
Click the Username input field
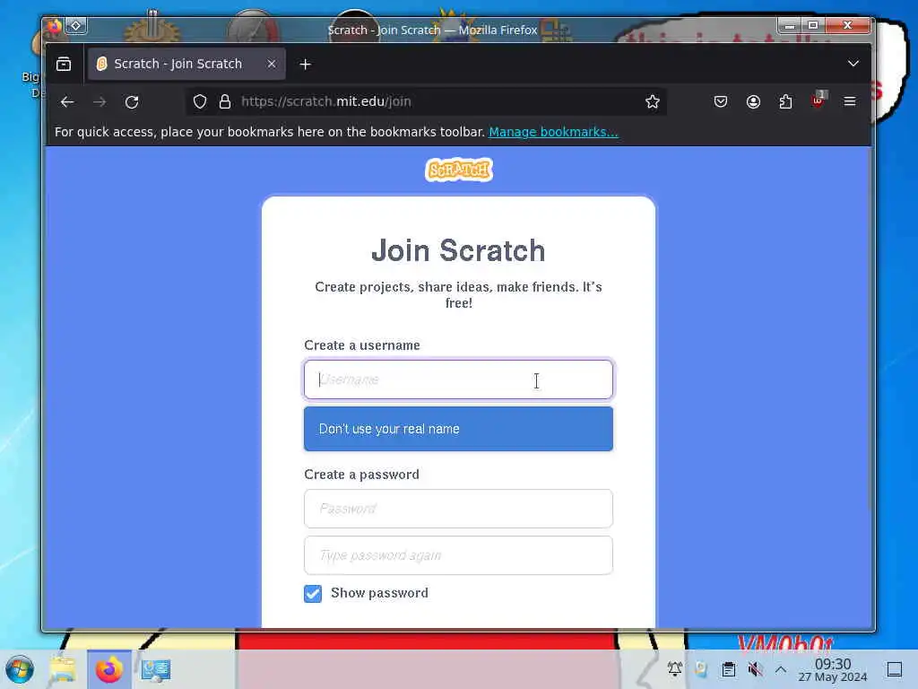(x=458, y=379)
